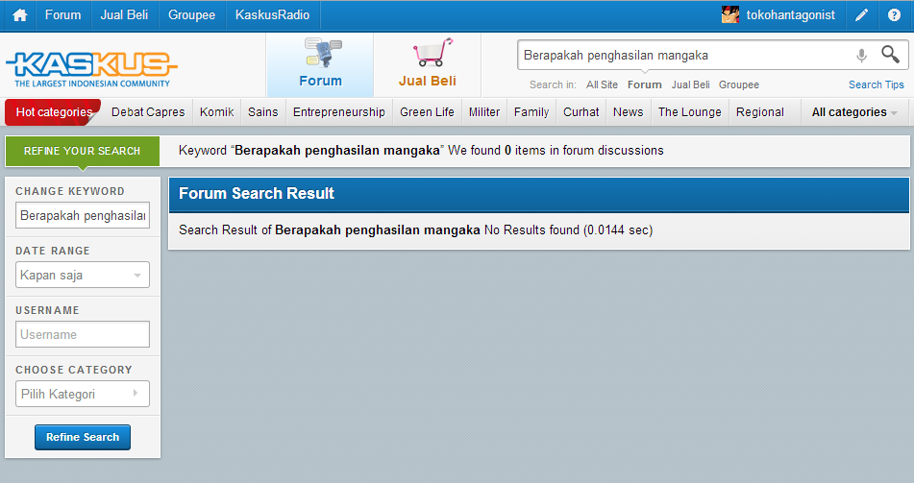914x483 pixels.
Task: Click Forum Search Result heading
Action: click(x=257, y=193)
